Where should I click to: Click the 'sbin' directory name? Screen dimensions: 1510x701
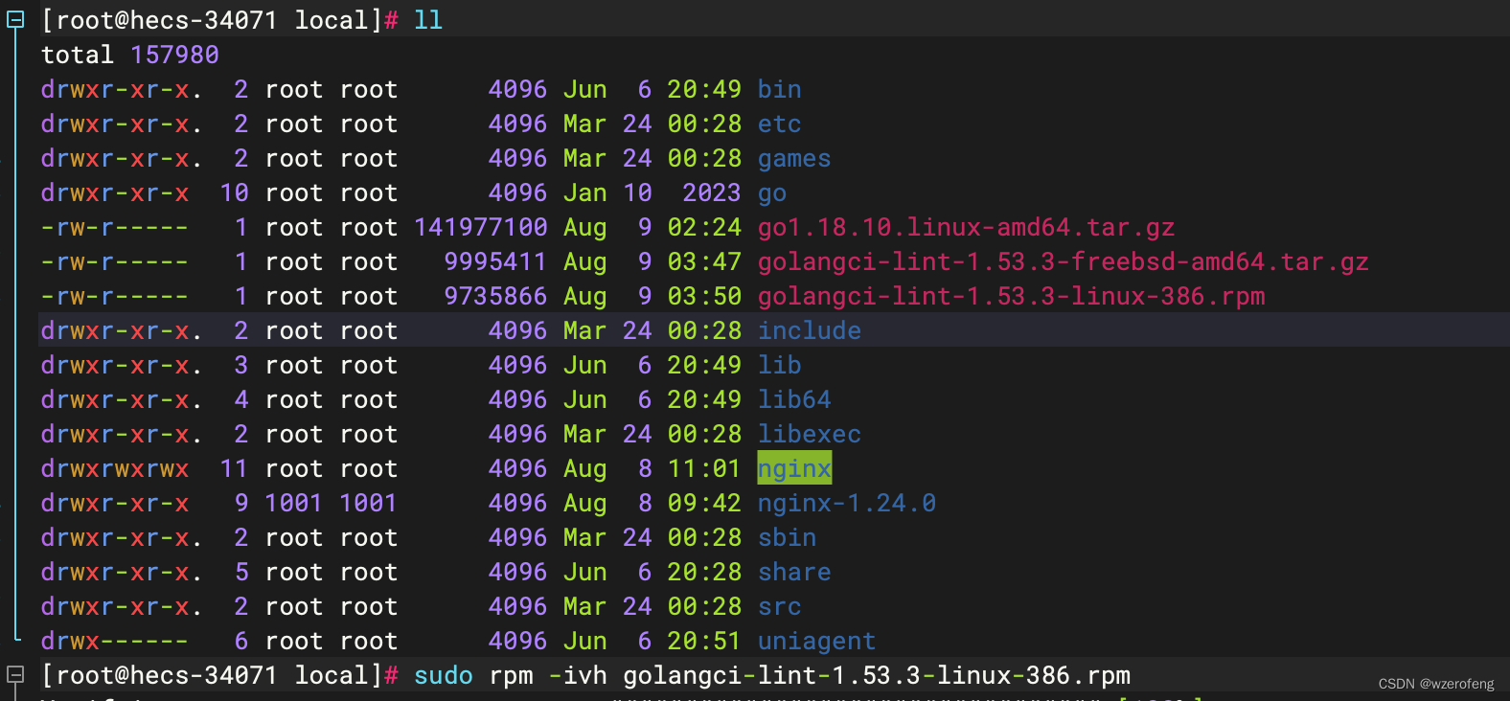pyautogui.click(x=788, y=537)
